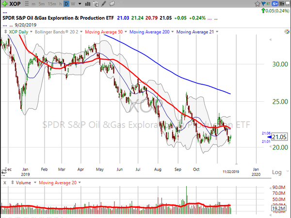Click the blue pointer beside the 21.05 price label
Screen dimensions: 291x218
pos(269,137)
